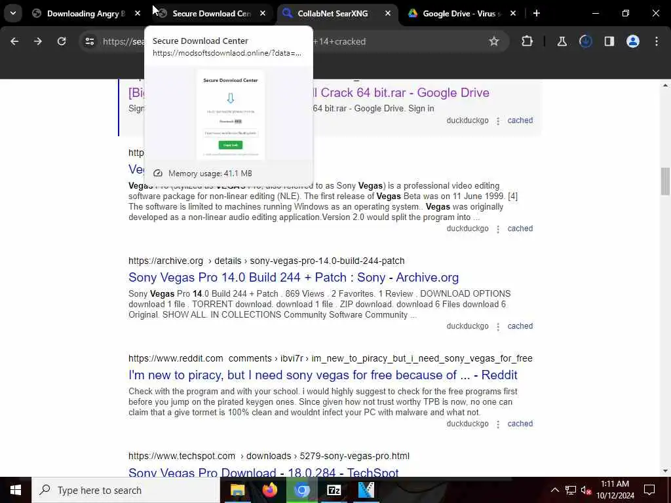Open Chrome three-dot menu
Viewport: 671px width, 503px height.
click(x=657, y=41)
